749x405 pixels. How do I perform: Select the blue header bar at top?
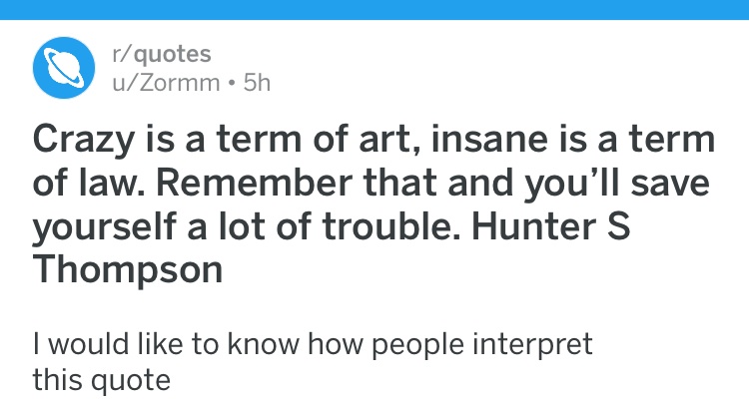pyautogui.click(x=374, y=10)
